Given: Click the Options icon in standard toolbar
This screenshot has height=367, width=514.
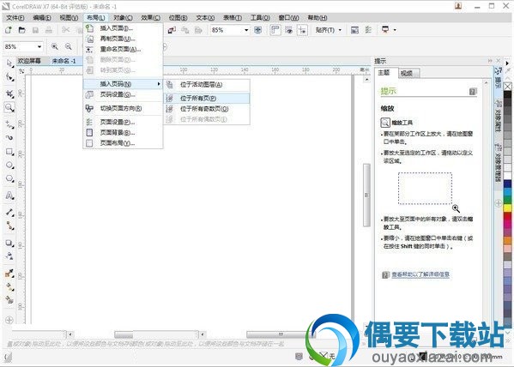Looking at the screenshot, I should pyautogui.click(x=368, y=30).
